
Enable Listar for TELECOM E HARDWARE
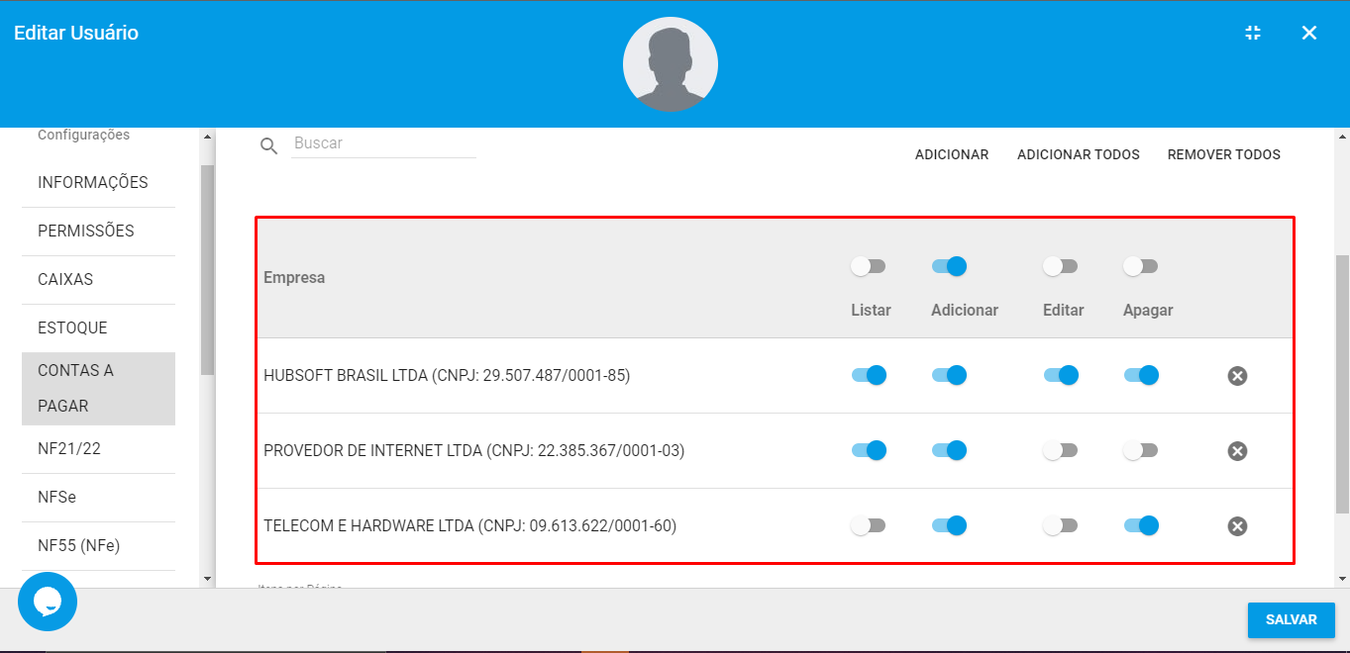[869, 525]
